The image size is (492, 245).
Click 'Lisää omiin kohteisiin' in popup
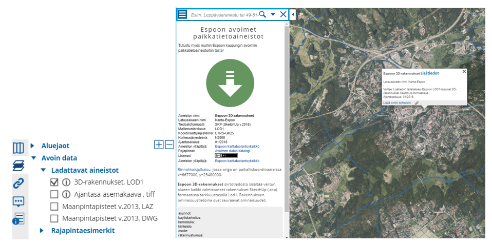397,103
